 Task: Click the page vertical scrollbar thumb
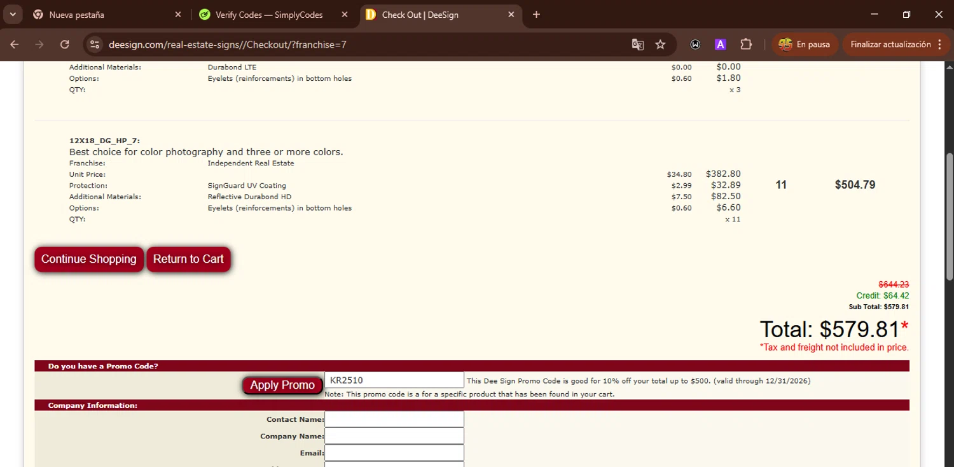[x=950, y=216]
